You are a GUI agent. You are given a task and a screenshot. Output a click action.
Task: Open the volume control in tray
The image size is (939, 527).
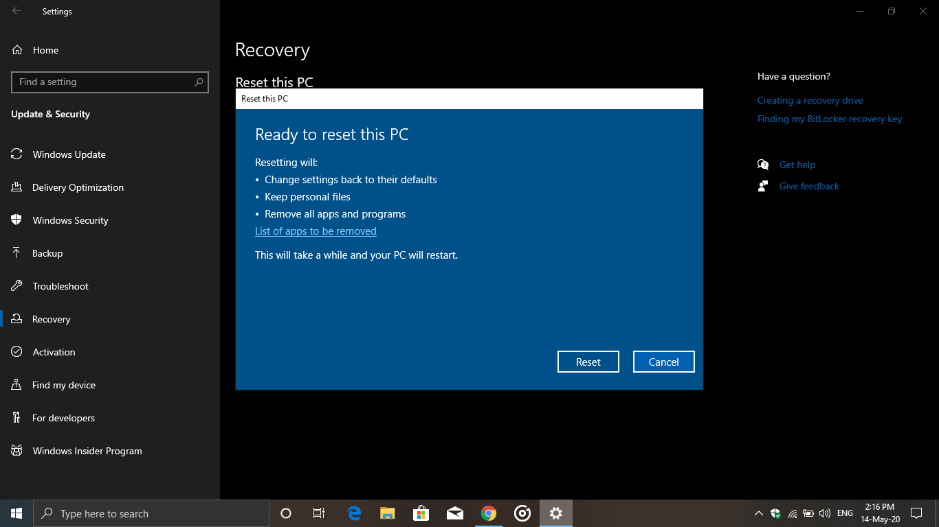(825, 513)
